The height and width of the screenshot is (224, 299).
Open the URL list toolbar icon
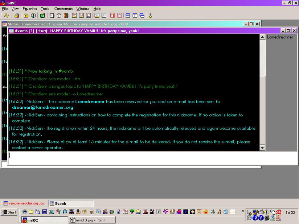(119, 16)
